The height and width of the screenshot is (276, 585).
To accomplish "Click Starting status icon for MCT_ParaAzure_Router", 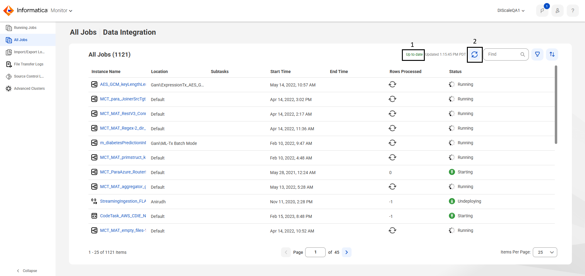I will click(x=452, y=172).
